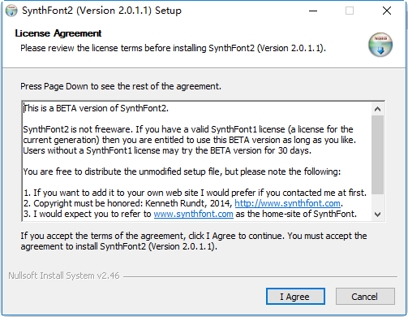Viewport: 408px width, 317px height.
Task: Click the BETA version line in license text
Action: click(96, 108)
